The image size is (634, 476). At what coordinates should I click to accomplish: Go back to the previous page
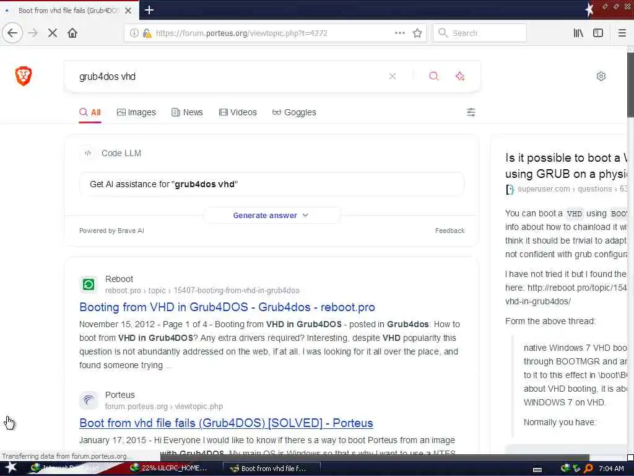pyautogui.click(x=12, y=33)
